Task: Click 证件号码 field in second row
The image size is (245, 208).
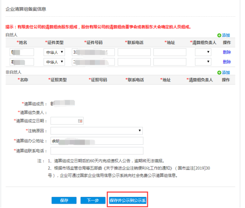Action: click(93, 62)
